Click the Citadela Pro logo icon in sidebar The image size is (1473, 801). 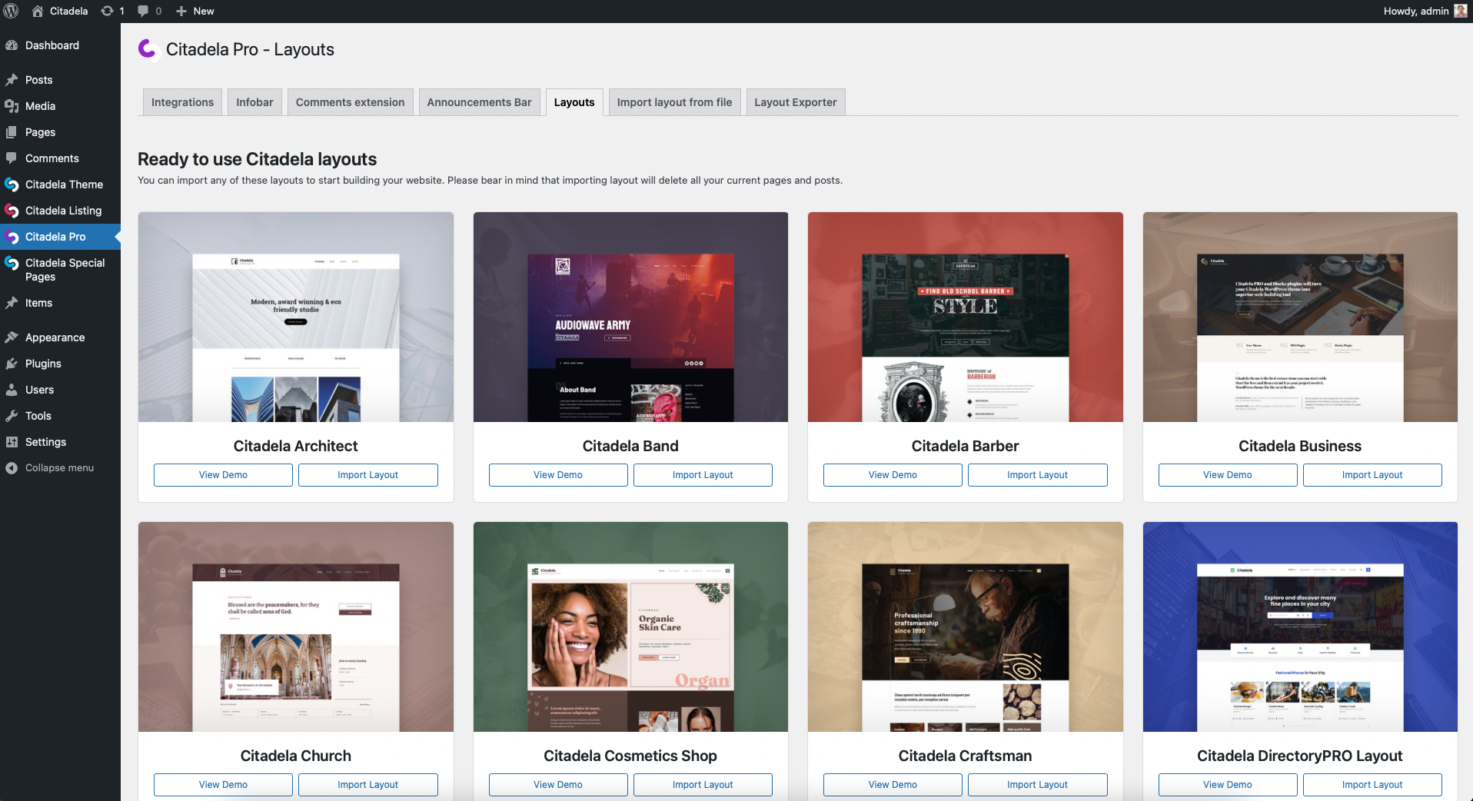[x=12, y=237]
